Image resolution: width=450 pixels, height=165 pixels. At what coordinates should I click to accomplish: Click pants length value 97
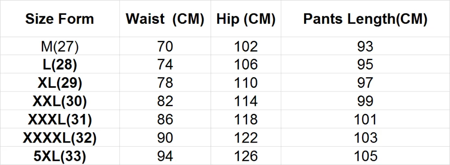(365, 82)
